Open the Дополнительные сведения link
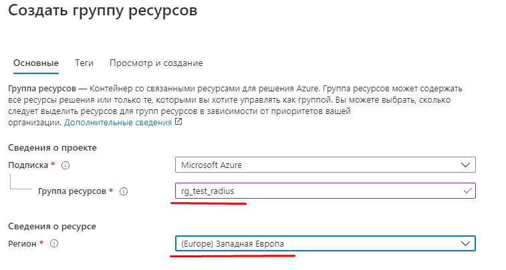 point(118,123)
